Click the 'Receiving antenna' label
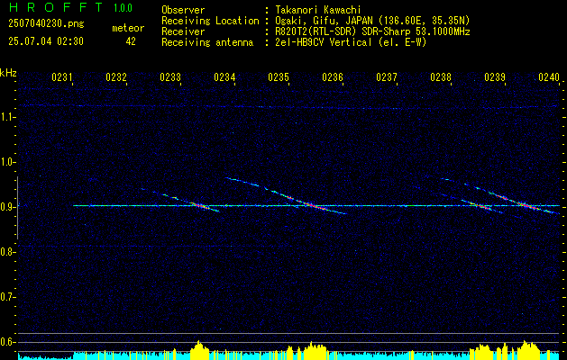Image resolution: width=567 pixels, height=360 pixels. tap(207, 42)
